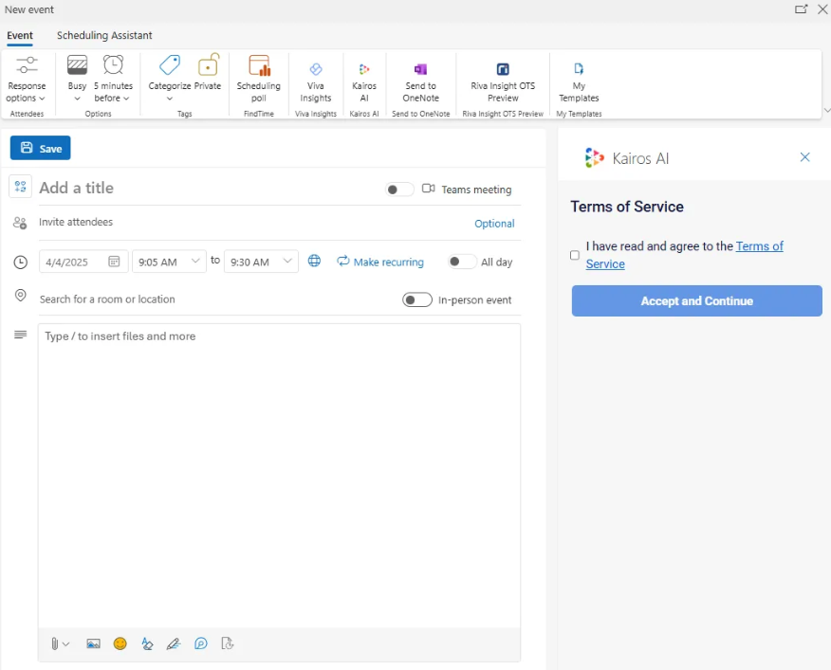This screenshot has height=670, width=831.
Task: Mark event as Private
Action: pyautogui.click(x=208, y=74)
